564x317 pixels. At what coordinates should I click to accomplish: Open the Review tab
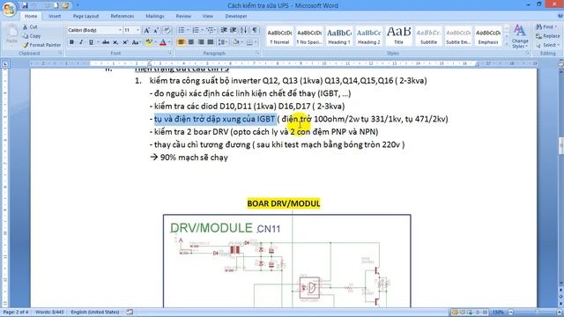(183, 16)
